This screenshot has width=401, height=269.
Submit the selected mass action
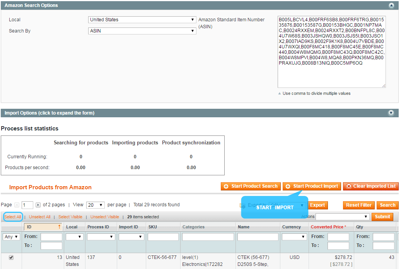382,217
